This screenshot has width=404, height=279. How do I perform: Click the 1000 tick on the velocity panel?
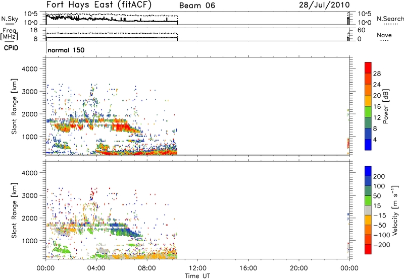coord(29,241)
